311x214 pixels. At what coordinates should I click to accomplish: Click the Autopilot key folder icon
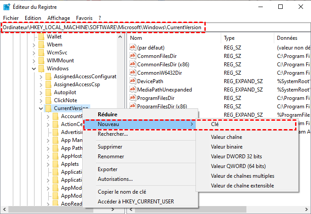pyautogui.click(x=48, y=92)
